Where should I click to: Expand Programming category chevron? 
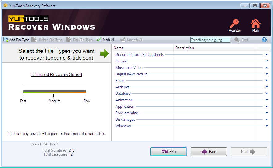tap(267, 113)
